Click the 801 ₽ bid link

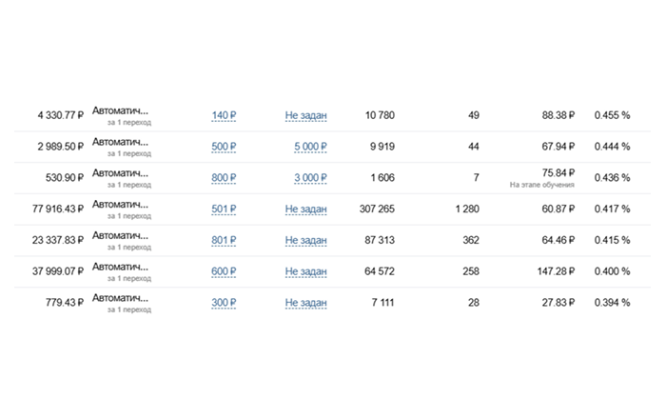point(223,241)
